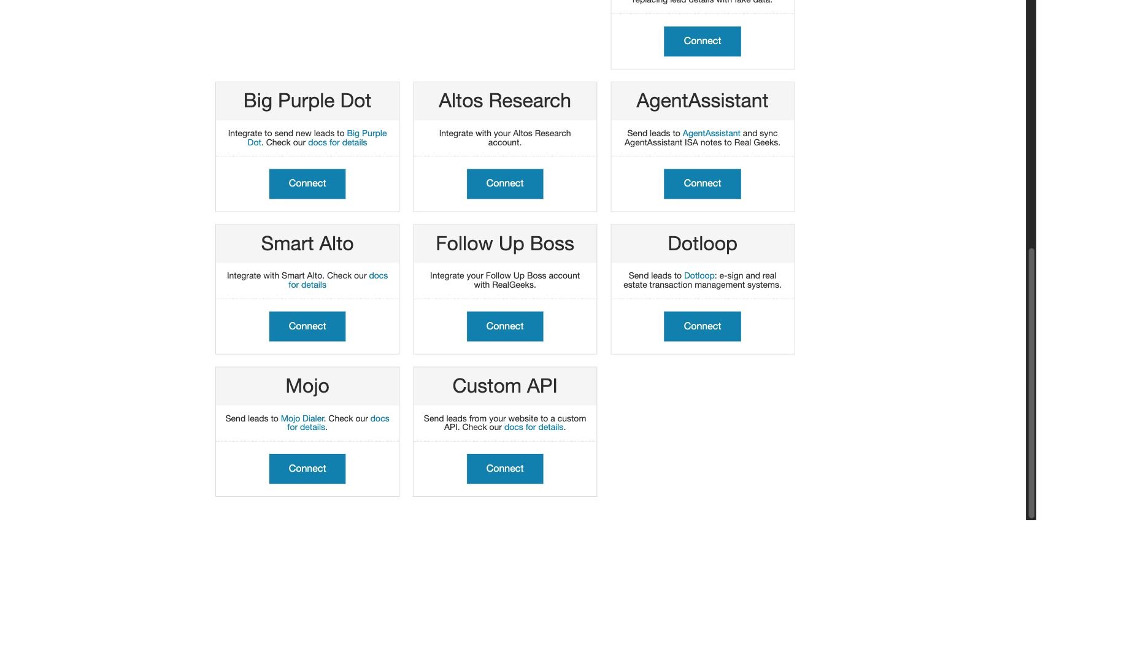Image resolution: width=1140 pixels, height=665 pixels.
Task: Open the Dotloop link in description
Action: point(699,275)
